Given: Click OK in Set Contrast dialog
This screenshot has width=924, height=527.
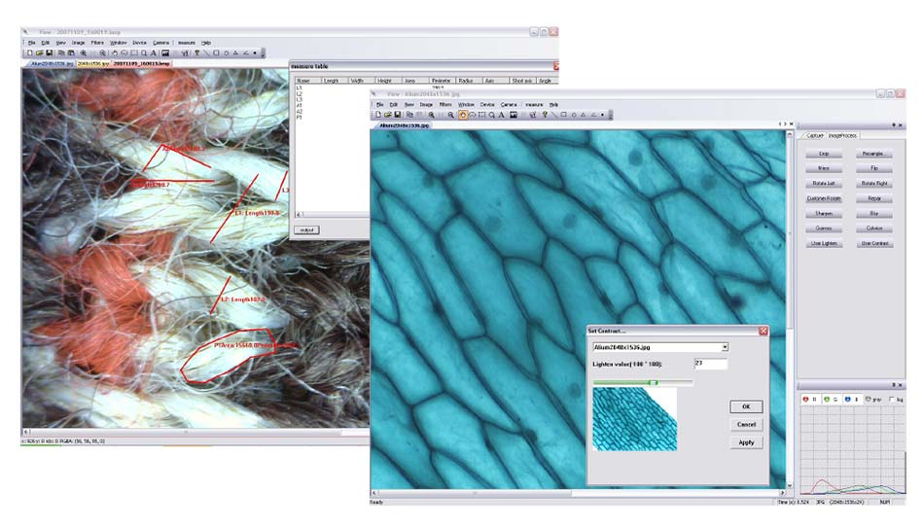Looking at the screenshot, I should tap(746, 406).
